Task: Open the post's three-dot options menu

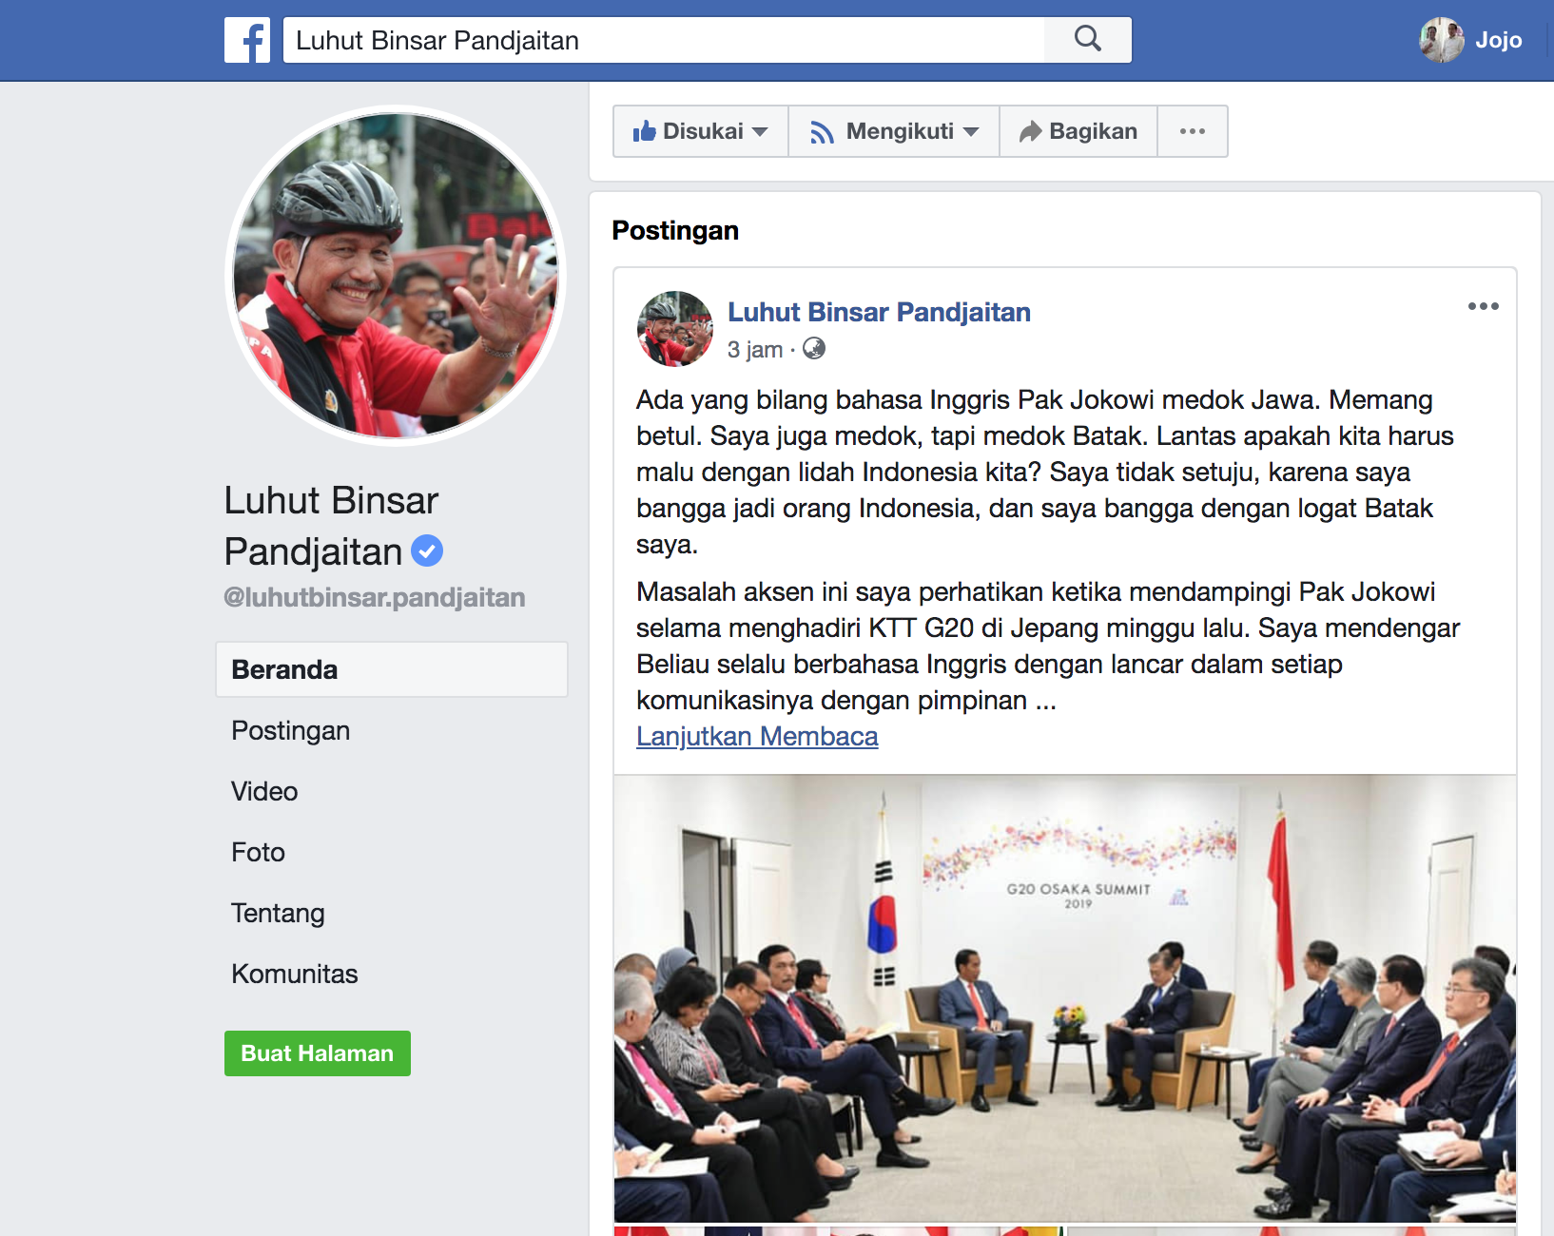Action: click(x=1483, y=306)
